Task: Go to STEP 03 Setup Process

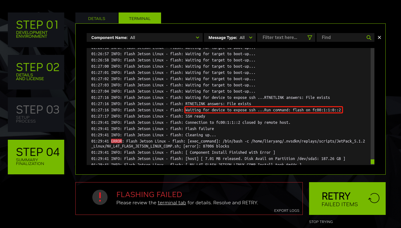Action: click(36, 114)
